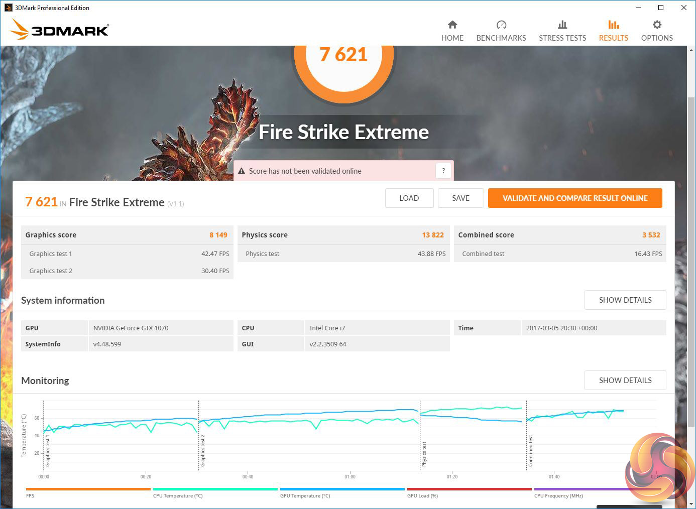Click Graphics test 1 result 42.47 FPS
The height and width of the screenshot is (509, 696).
(x=215, y=254)
